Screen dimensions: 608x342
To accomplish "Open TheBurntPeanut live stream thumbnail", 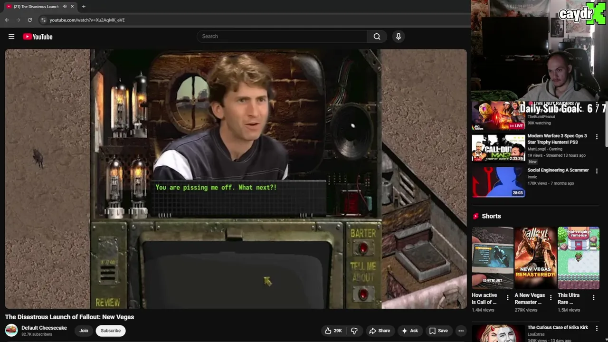I will 498,115.
